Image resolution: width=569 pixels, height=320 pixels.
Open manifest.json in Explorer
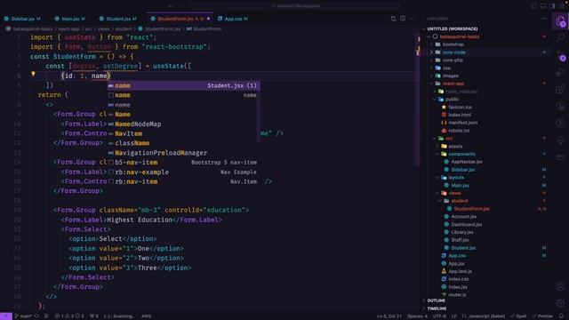pyautogui.click(x=462, y=123)
